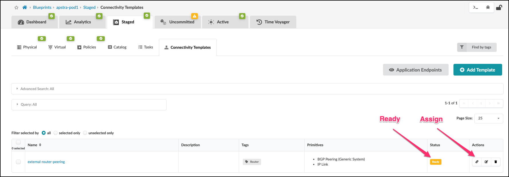Open the Page Size dropdown

[x=489, y=118]
